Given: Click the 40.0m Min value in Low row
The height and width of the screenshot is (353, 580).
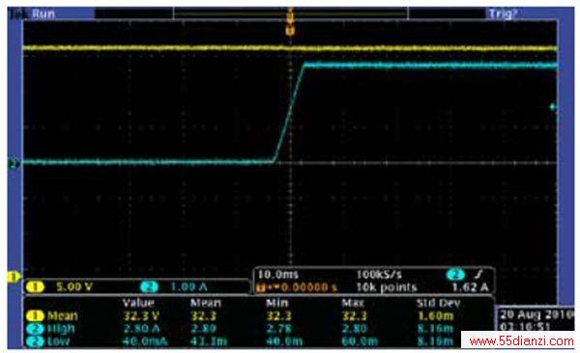Looking at the screenshot, I should (284, 341).
